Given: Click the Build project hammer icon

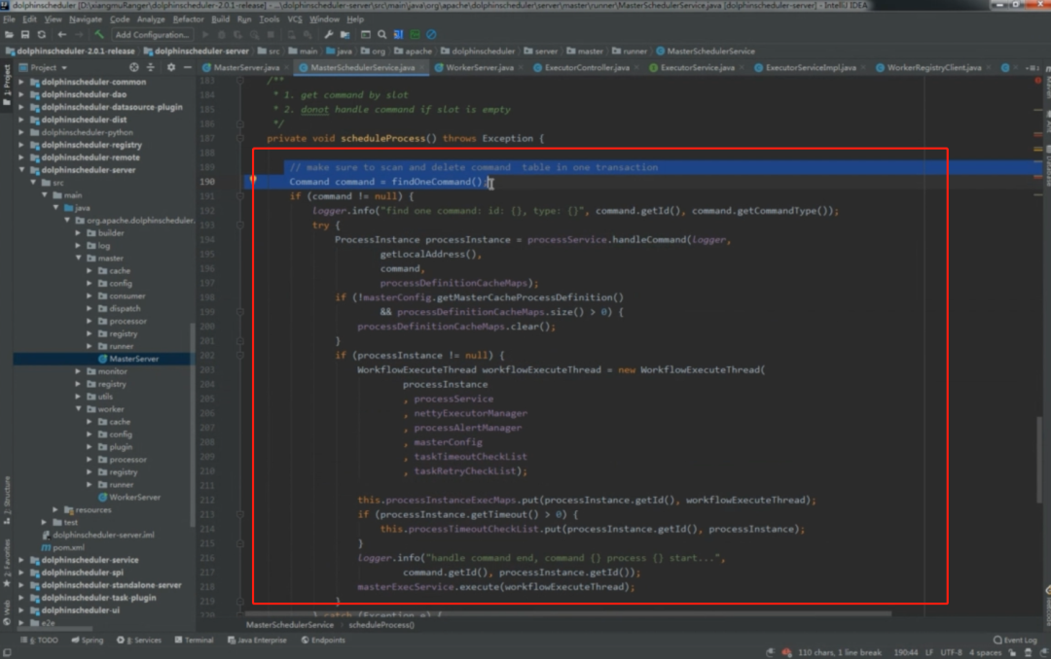Looking at the screenshot, I should coord(99,34).
